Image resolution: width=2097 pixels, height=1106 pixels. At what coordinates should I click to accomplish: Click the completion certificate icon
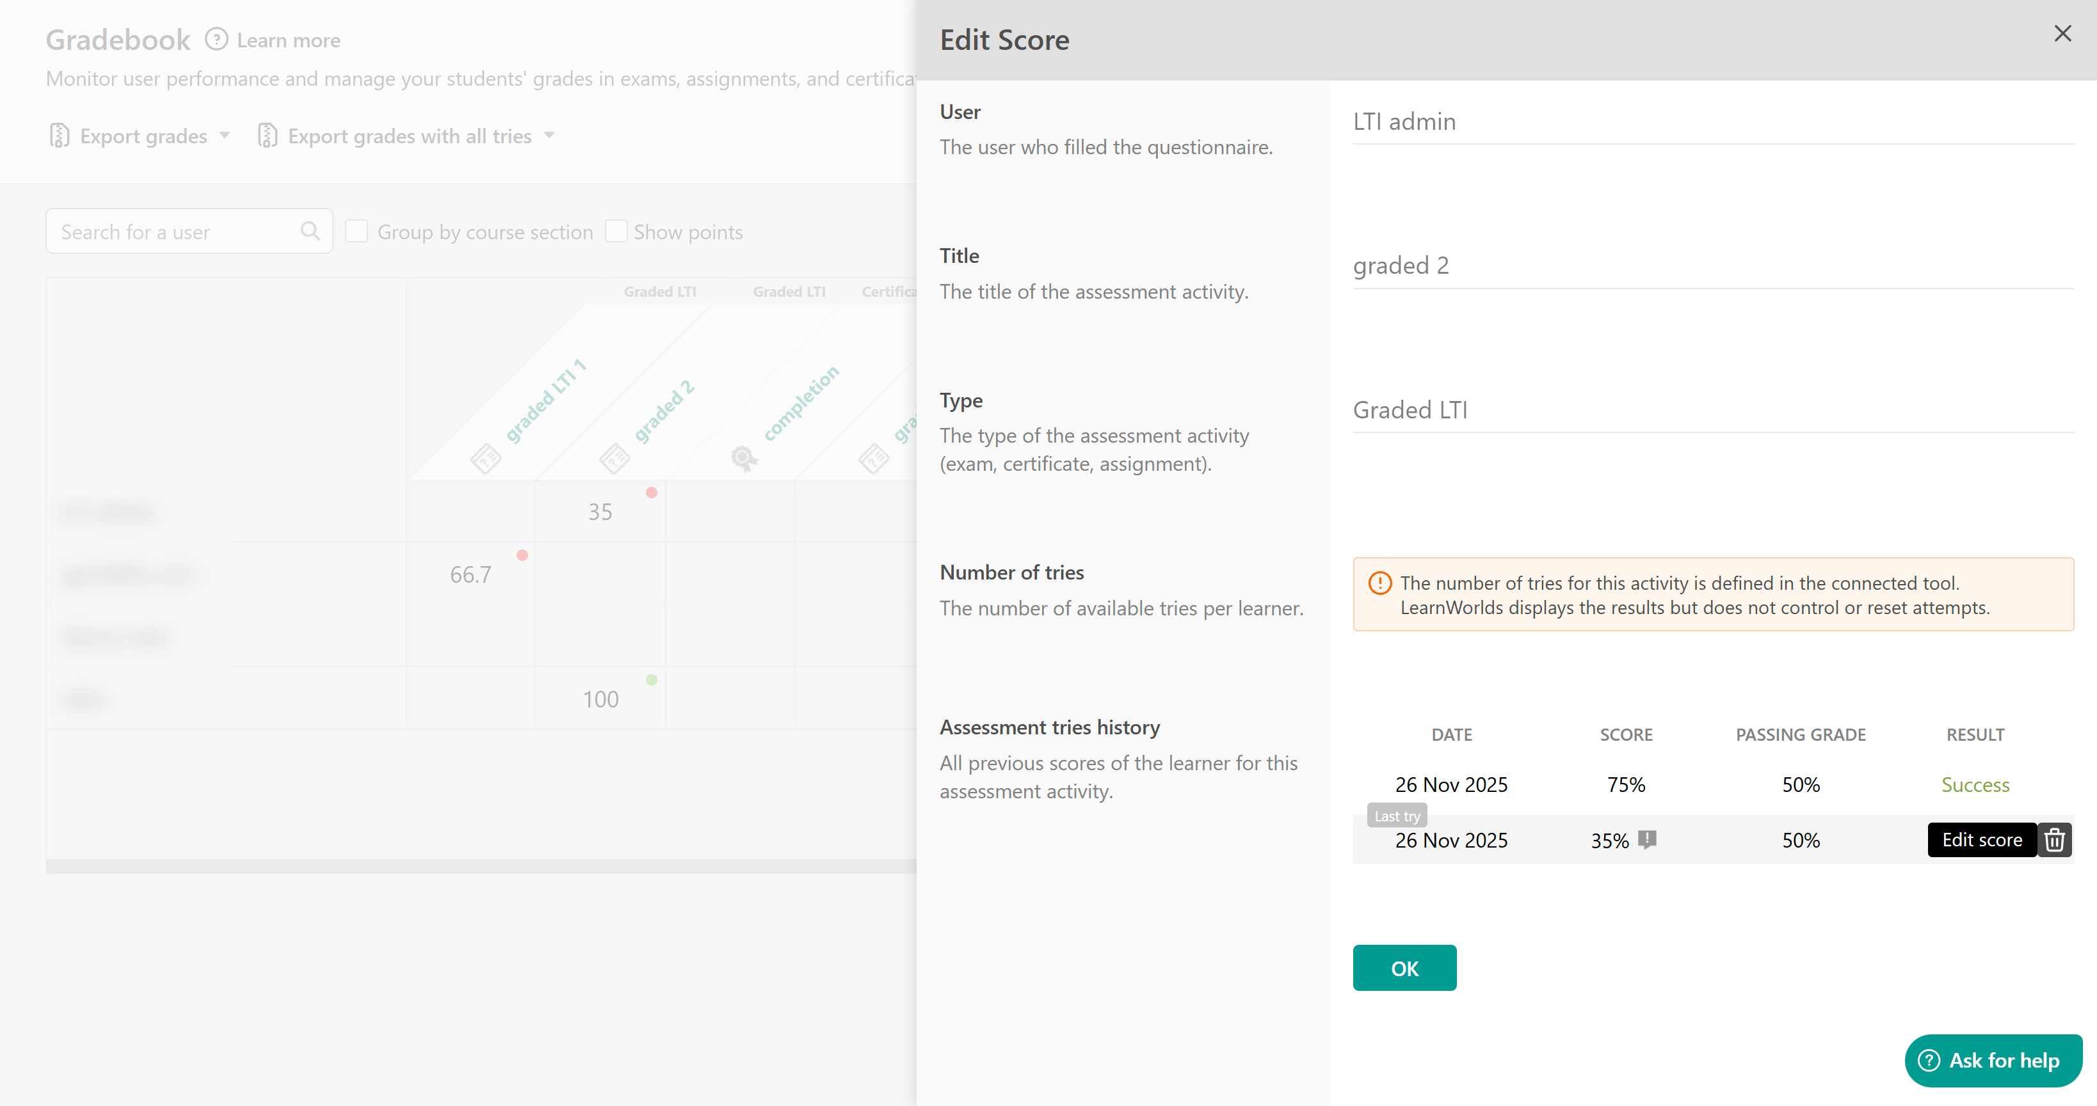click(743, 459)
